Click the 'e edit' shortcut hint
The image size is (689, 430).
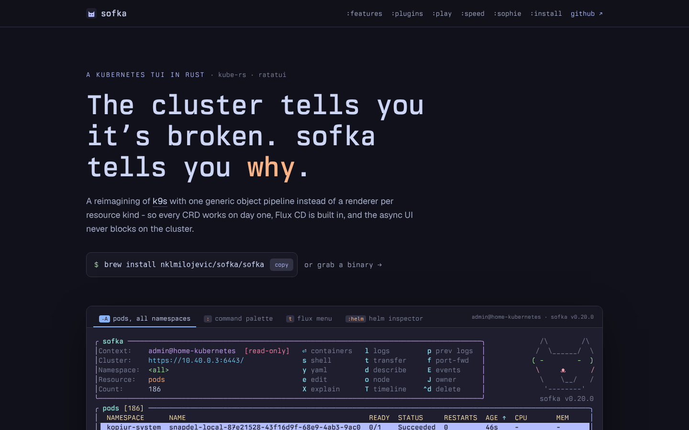tap(315, 379)
